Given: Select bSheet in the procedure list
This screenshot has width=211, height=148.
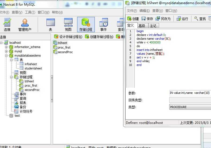Looking at the screenshot, I should [x=60, y=43].
